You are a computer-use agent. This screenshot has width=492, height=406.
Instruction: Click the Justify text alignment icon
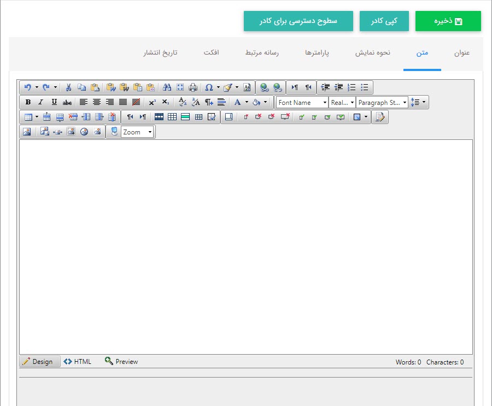pyautogui.click(x=123, y=102)
